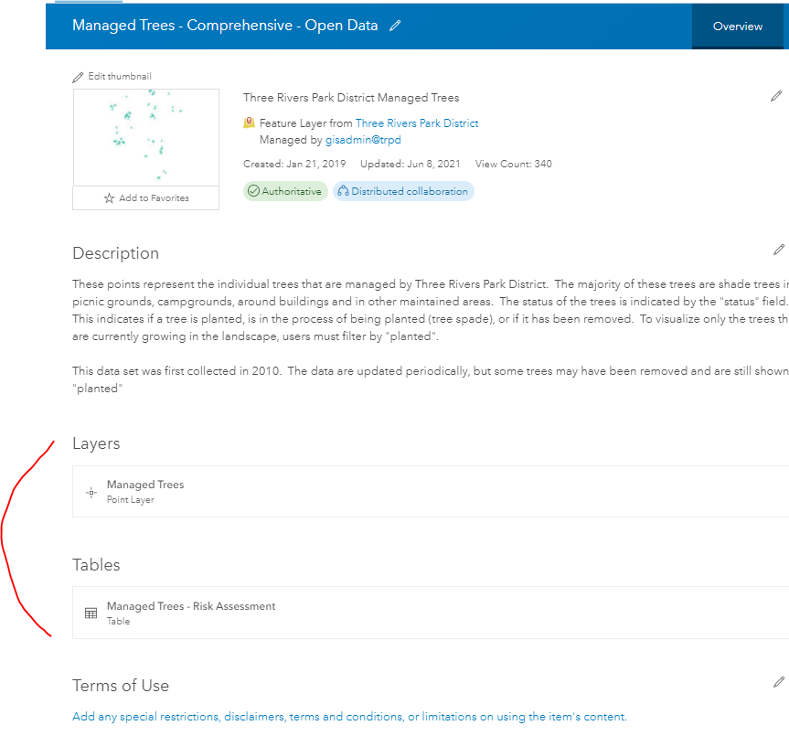
Task: Click the Distributed collaboration icon
Action: click(x=343, y=191)
